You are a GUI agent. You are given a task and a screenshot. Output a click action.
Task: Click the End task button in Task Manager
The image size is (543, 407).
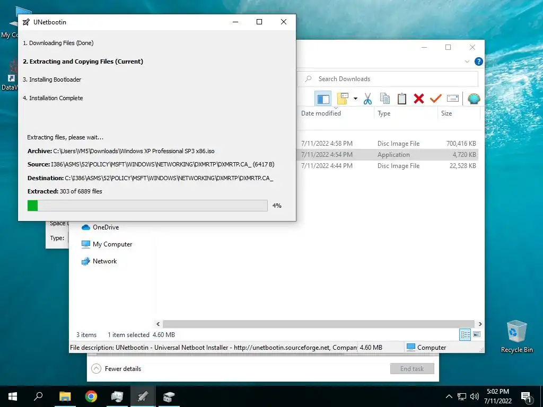point(412,369)
